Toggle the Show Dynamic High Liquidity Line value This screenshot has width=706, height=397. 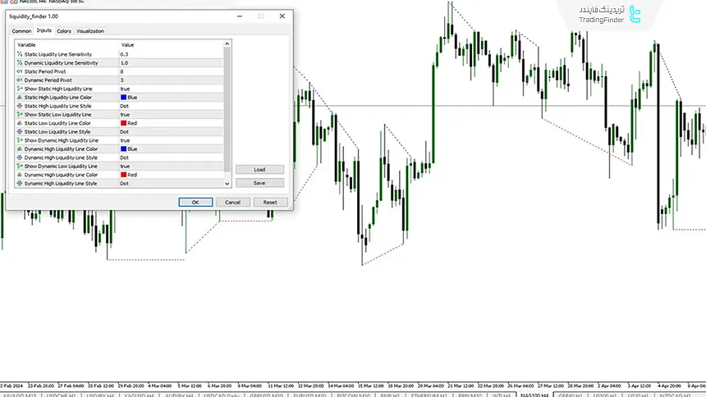pos(125,140)
